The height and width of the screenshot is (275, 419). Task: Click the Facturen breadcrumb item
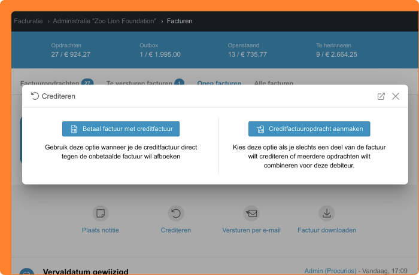pyautogui.click(x=180, y=21)
